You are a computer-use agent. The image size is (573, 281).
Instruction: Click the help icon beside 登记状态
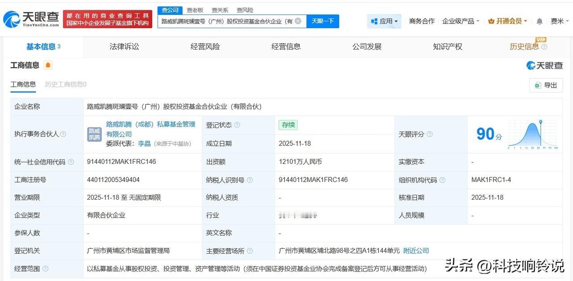pos(237,125)
